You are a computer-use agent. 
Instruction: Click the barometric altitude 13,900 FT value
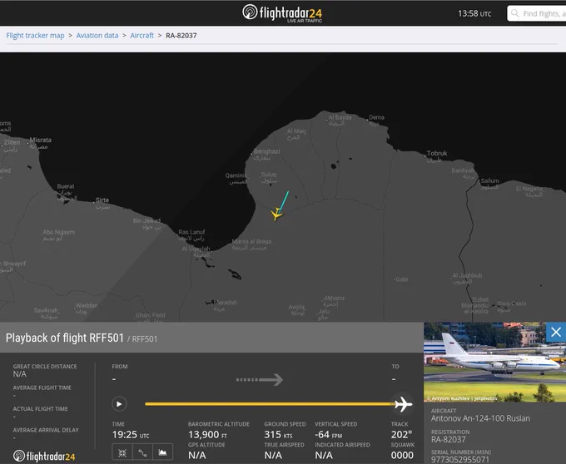(x=207, y=434)
